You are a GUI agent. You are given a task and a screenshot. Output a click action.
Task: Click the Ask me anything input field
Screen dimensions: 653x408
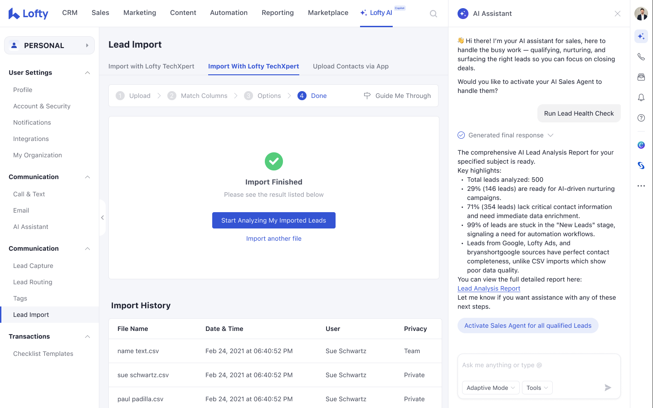[x=538, y=365]
